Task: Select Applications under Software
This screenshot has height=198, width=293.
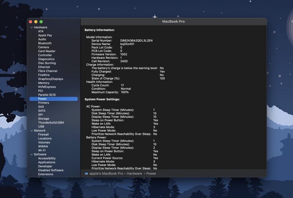Action: pos(47,163)
